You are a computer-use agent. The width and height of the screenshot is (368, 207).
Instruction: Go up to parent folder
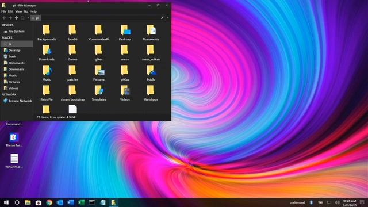pos(16,18)
